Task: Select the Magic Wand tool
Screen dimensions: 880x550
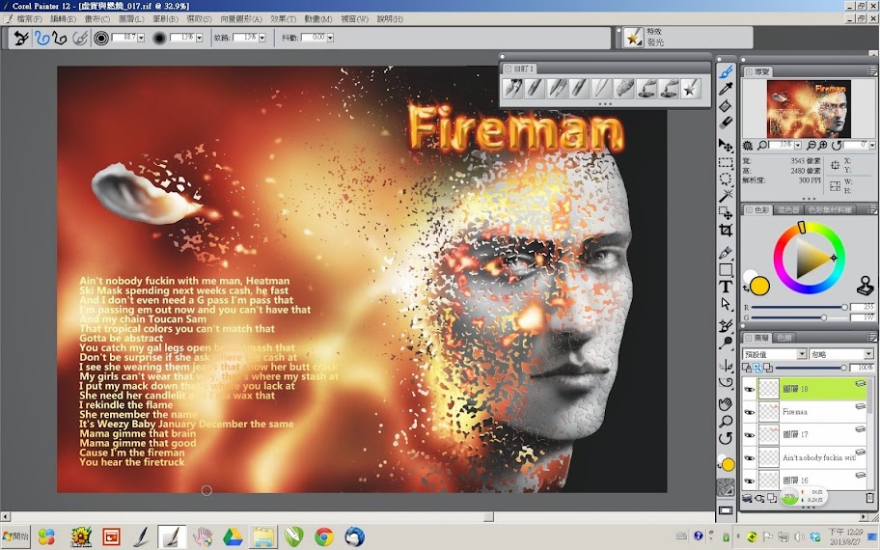Action: (726, 195)
